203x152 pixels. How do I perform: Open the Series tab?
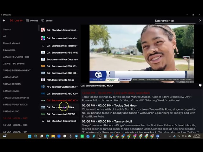click(47, 21)
